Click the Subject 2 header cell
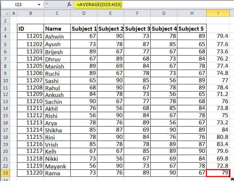 (x=111, y=28)
